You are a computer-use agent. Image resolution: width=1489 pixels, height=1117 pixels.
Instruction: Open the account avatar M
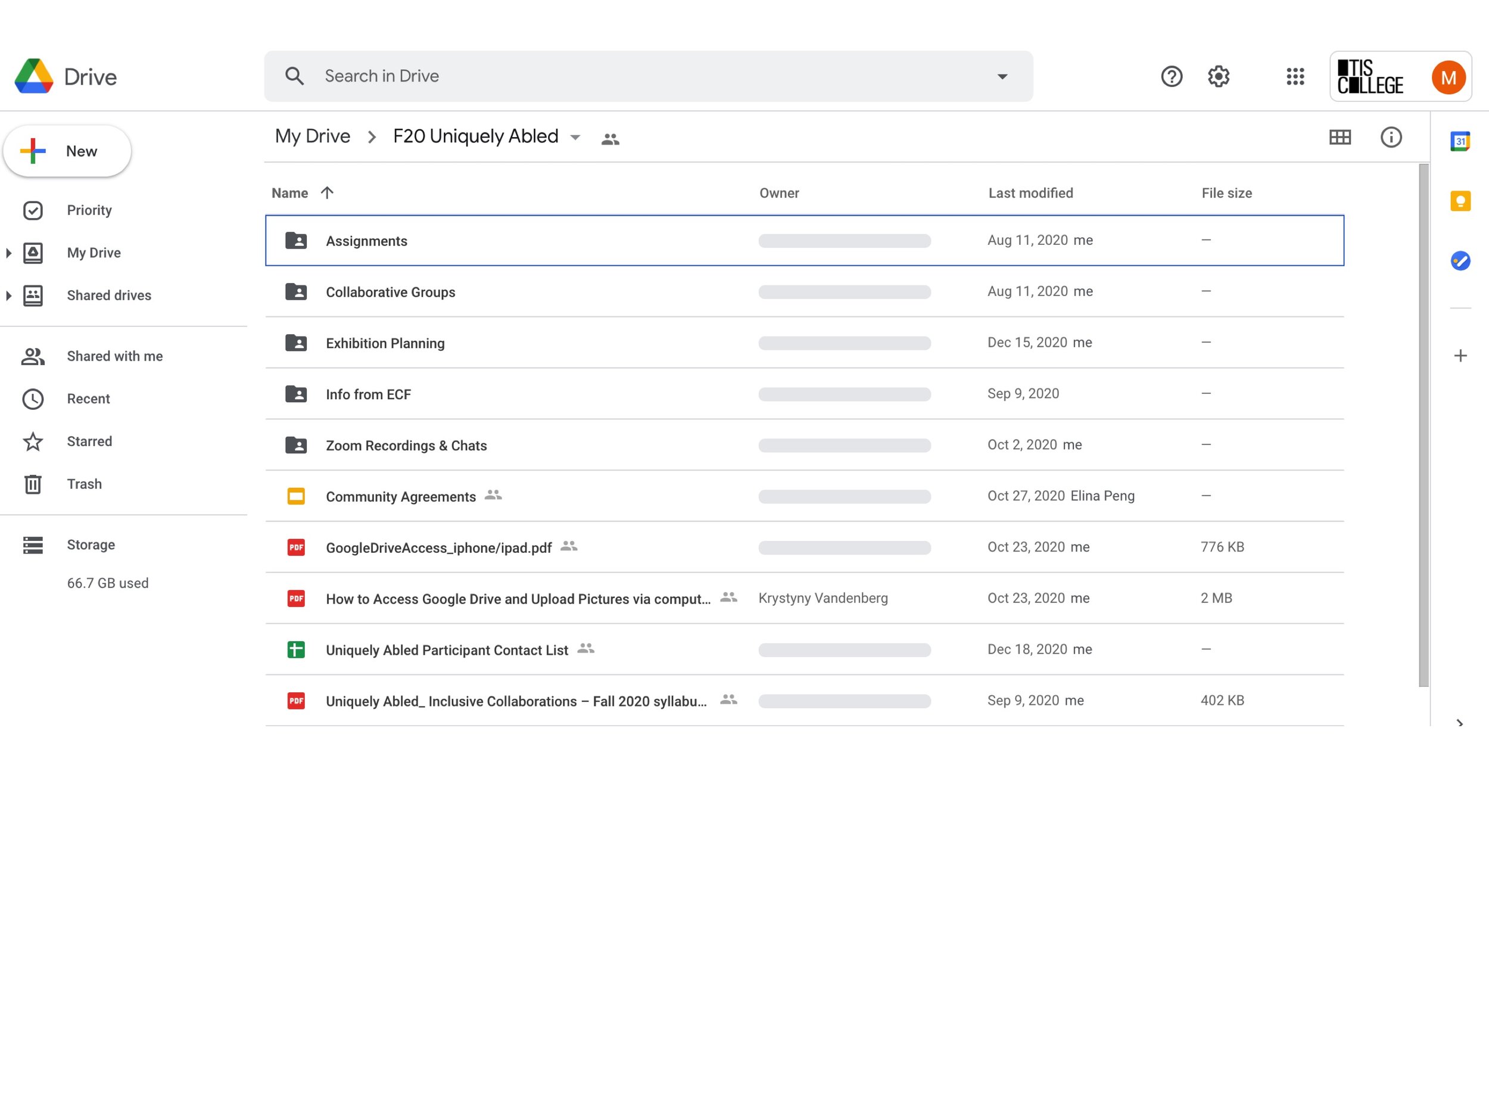1448,77
